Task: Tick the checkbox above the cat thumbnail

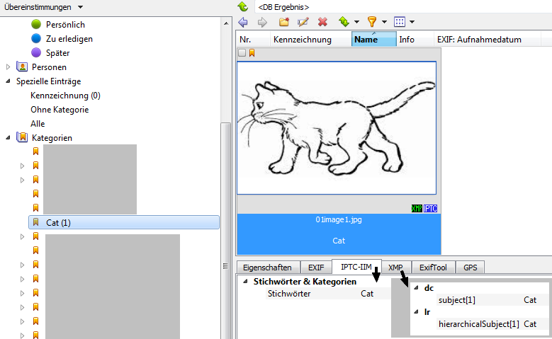Action: point(242,53)
